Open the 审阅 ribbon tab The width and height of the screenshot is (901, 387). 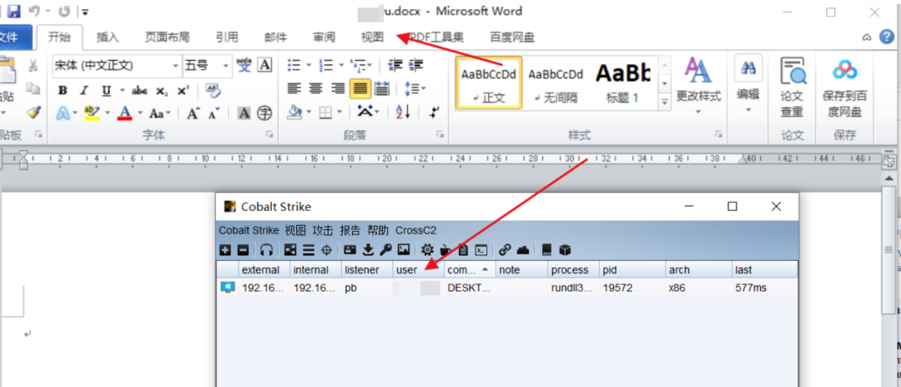324,38
